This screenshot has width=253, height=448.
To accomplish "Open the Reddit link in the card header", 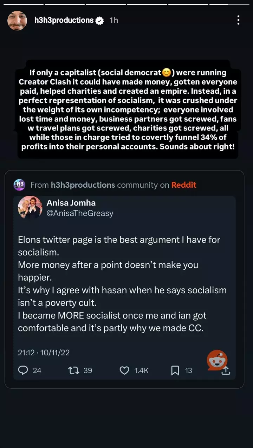I will (184, 185).
